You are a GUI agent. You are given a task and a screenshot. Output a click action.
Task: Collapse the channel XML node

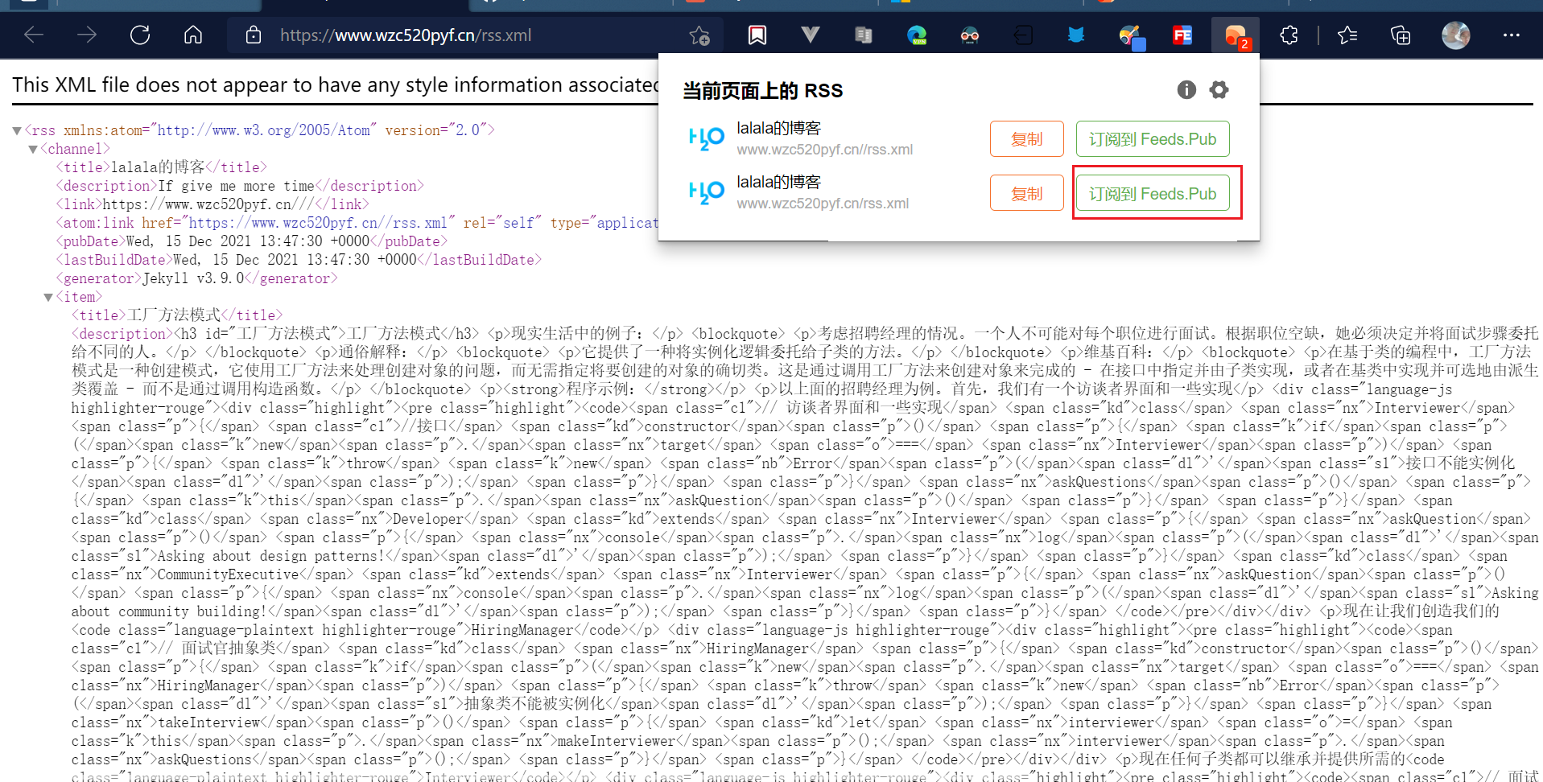(x=33, y=149)
